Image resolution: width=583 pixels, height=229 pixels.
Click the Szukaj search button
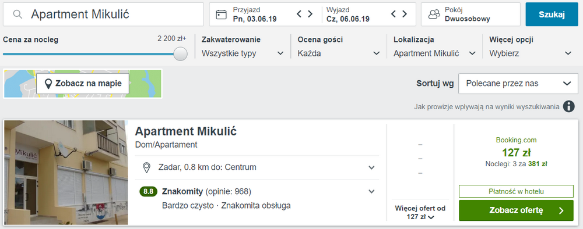552,15
